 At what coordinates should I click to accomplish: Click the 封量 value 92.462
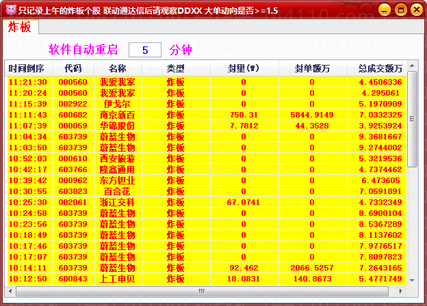pyautogui.click(x=244, y=268)
